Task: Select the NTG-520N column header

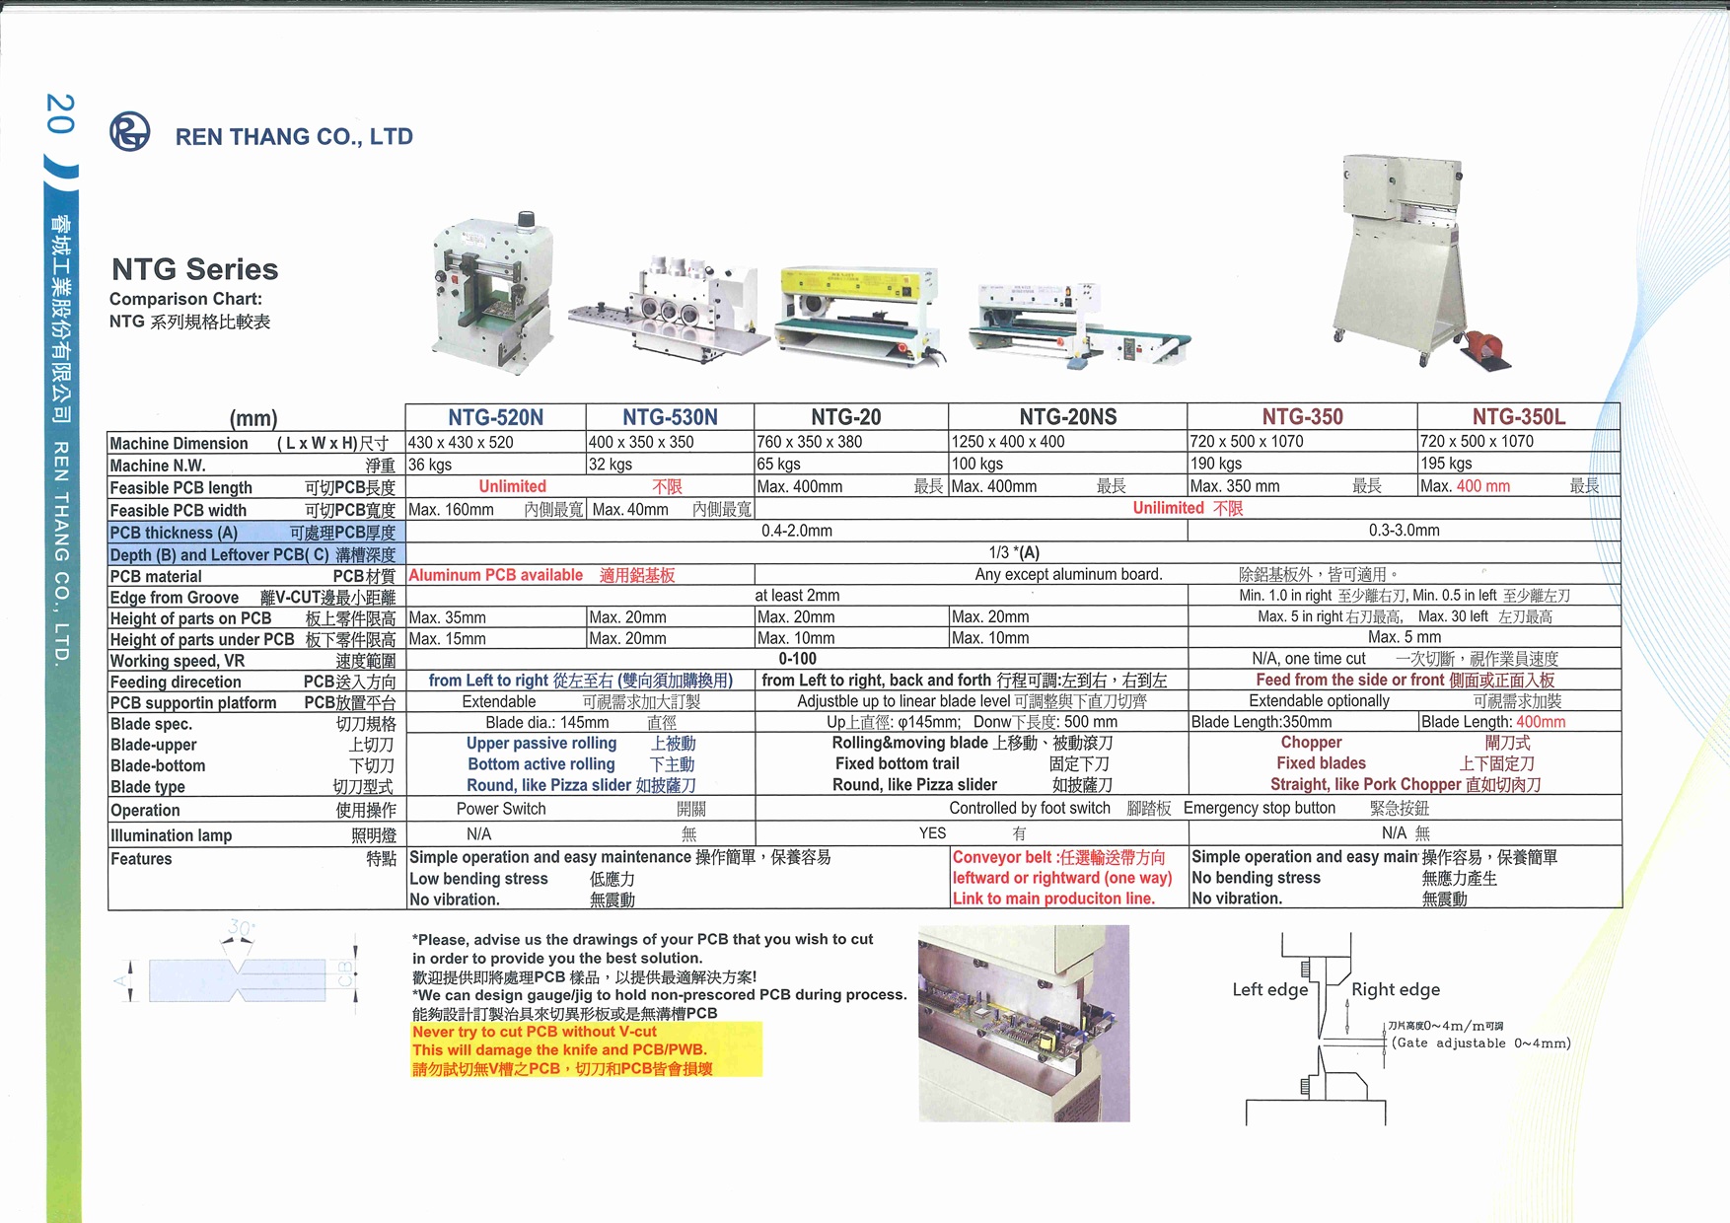Action: [x=495, y=417]
